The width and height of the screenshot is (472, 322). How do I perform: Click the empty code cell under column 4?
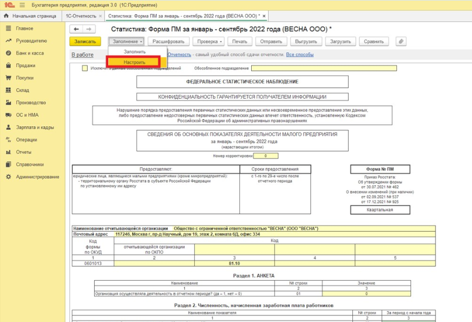click(x=314, y=263)
